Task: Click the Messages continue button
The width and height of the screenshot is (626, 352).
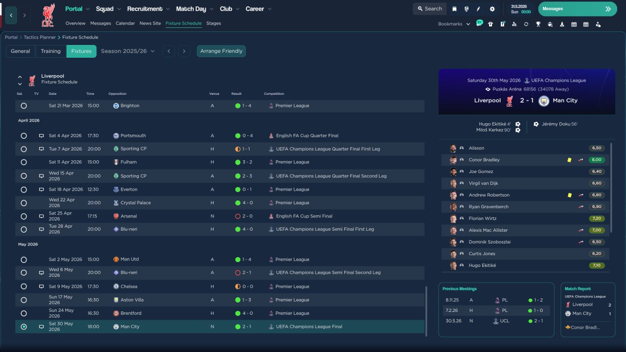Action: 578,9
